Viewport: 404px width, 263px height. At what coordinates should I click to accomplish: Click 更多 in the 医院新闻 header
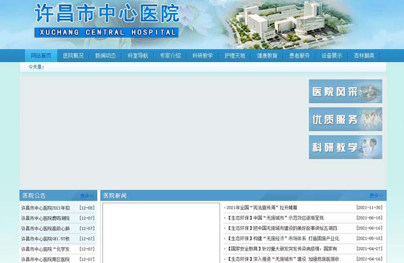(x=376, y=196)
